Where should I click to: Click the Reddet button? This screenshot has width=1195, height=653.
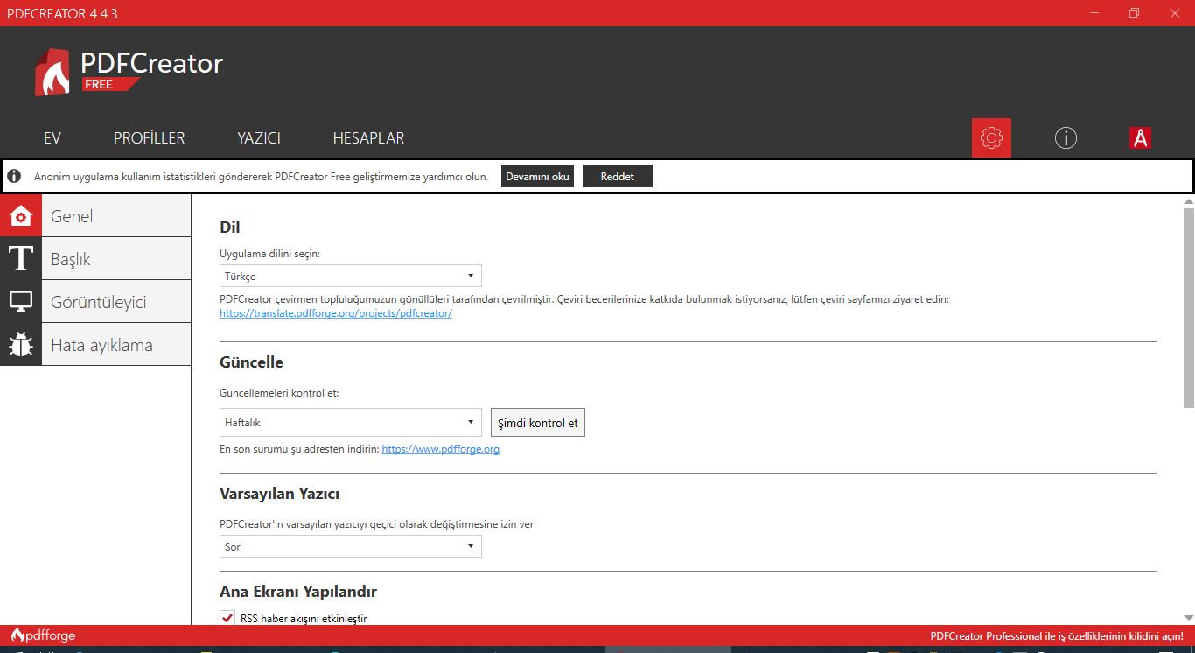click(618, 176)
